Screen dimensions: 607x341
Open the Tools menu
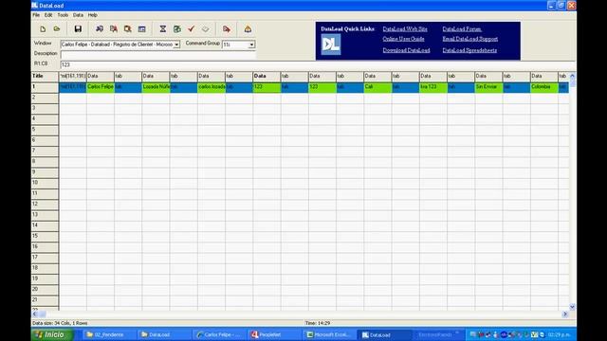[63, 15]
